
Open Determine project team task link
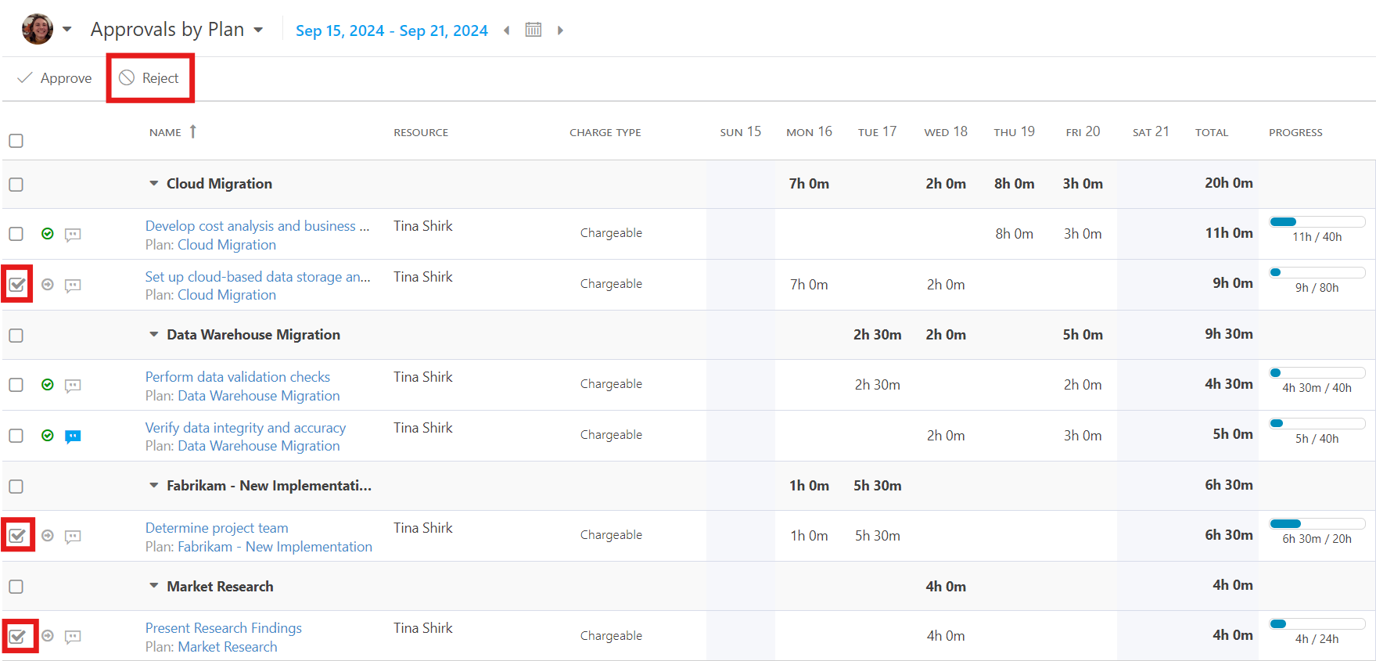[x=217, y=528]
